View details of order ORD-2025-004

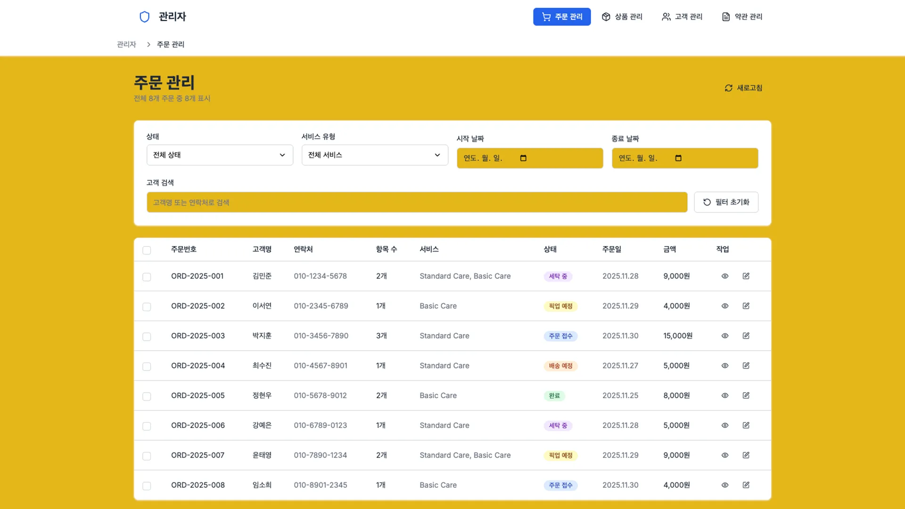click(x=725, y=366)
